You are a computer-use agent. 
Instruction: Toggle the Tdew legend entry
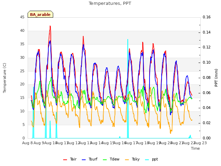[111, 159]
